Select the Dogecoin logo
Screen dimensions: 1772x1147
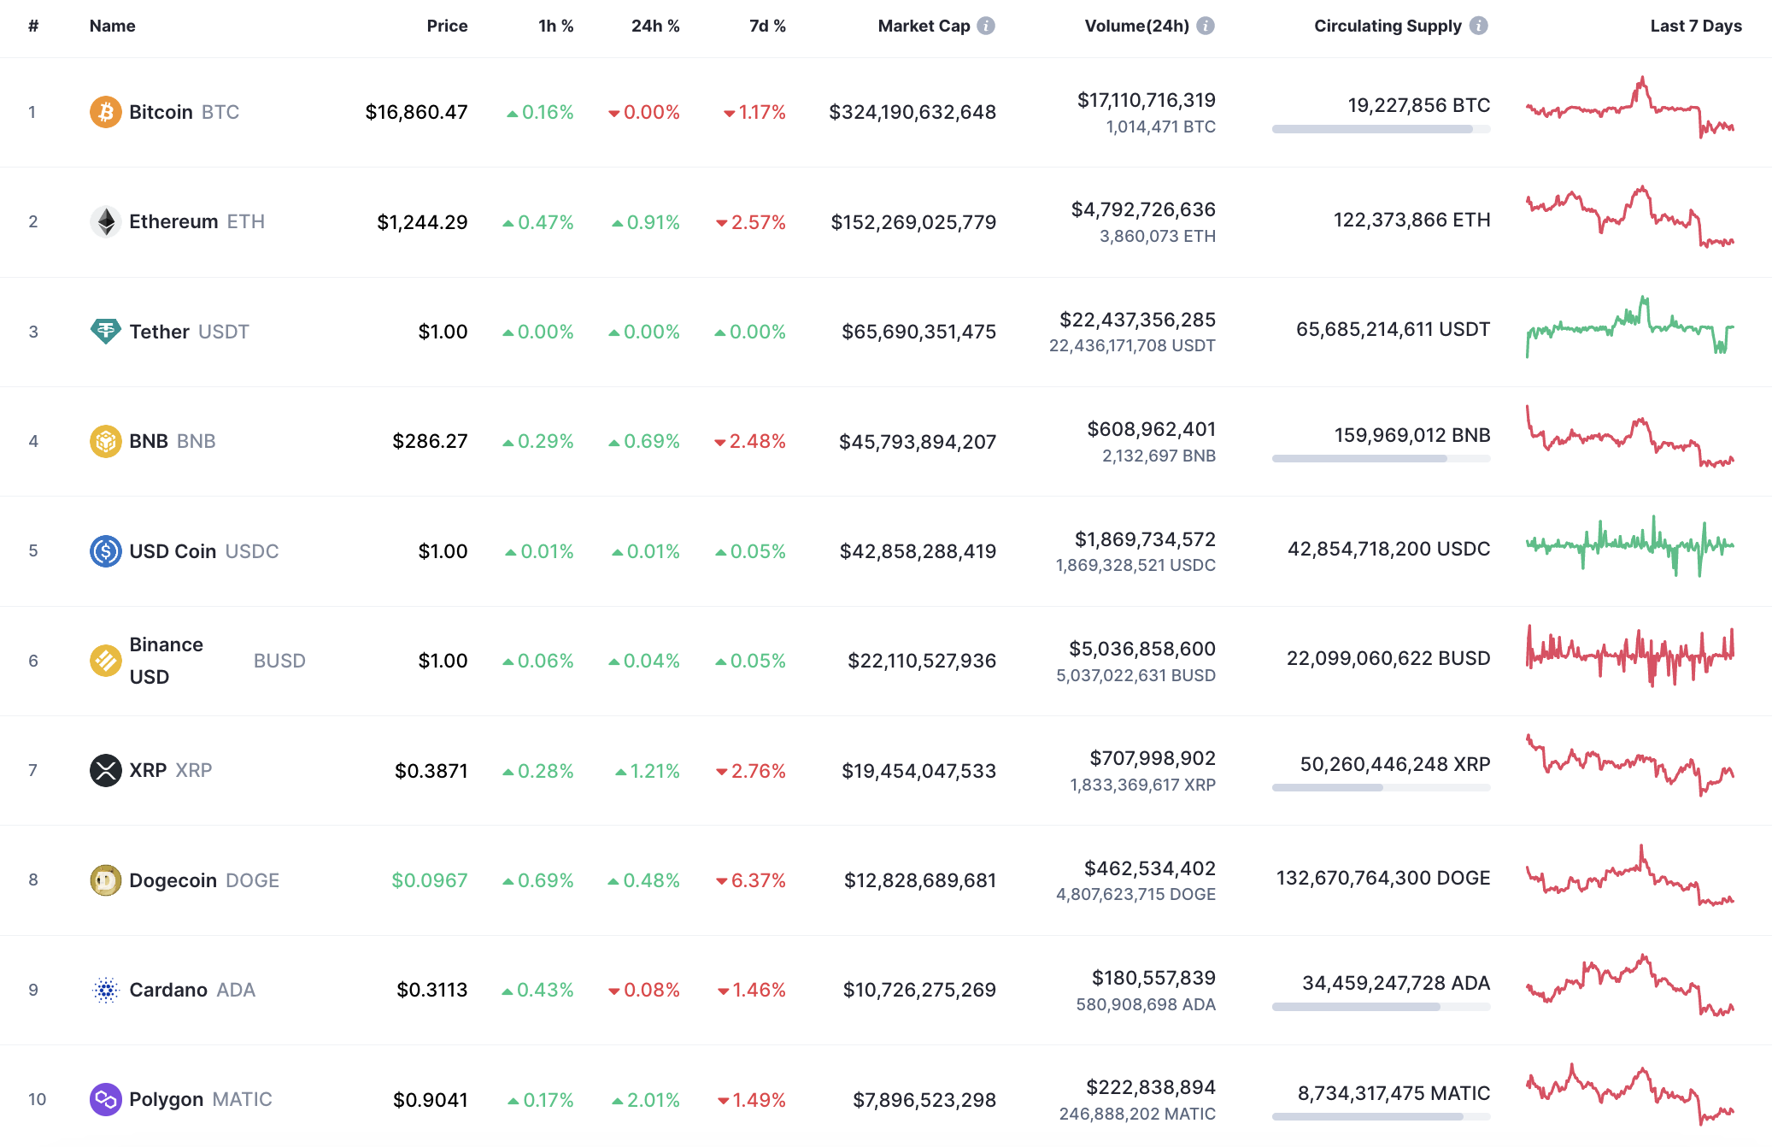[104, 879]
